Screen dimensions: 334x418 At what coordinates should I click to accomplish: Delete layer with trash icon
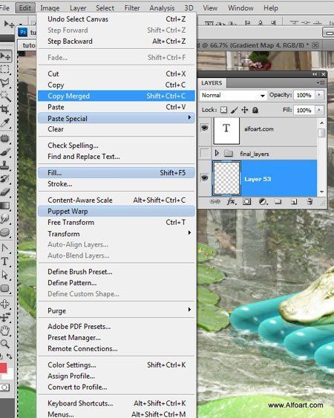point(310,201)
